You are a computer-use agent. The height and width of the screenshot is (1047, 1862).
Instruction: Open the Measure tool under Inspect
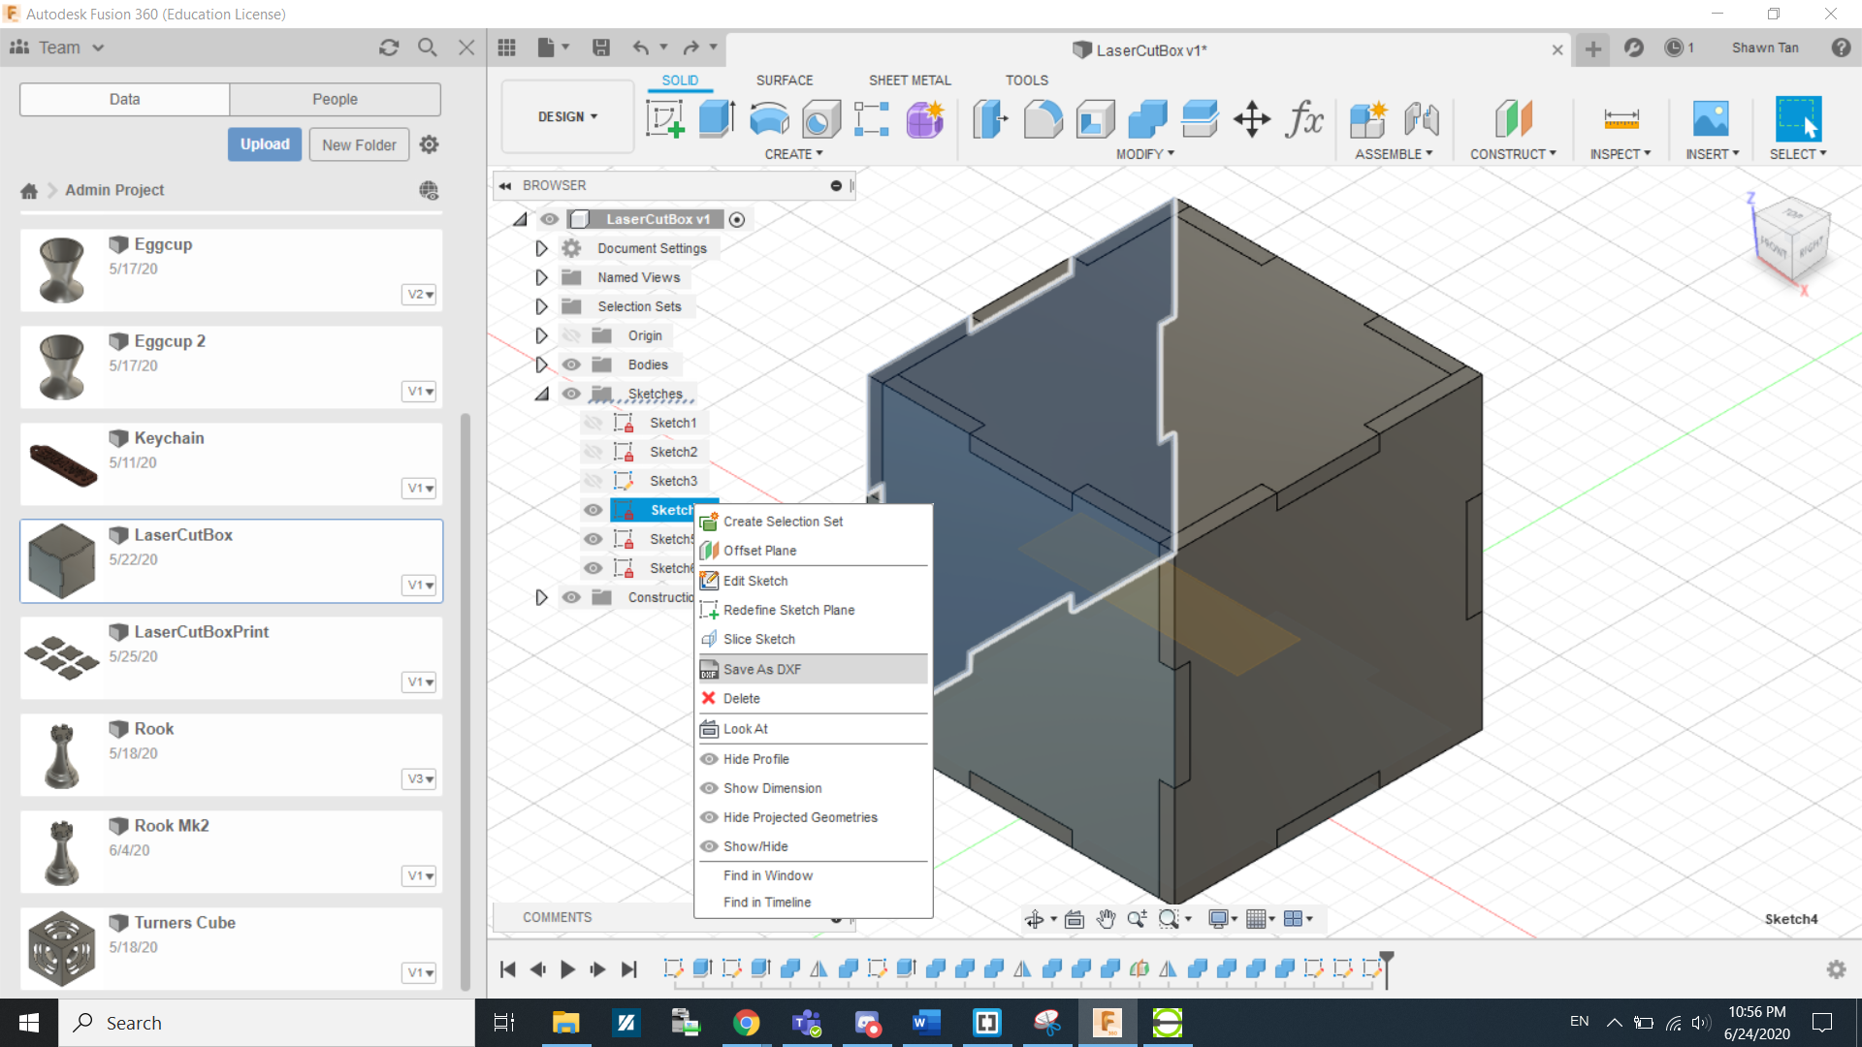tap(1621, 119)
